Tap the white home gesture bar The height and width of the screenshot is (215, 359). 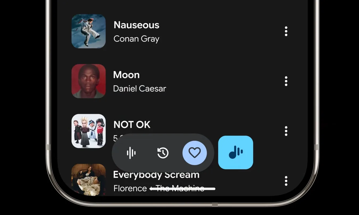[x=183, y=189]
